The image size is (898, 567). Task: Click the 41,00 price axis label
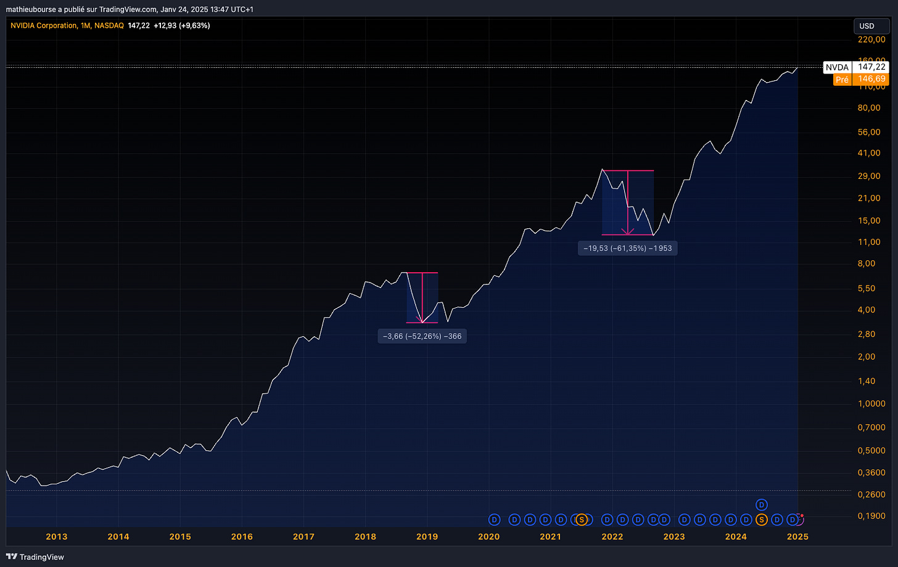click(x=869, y=153)
